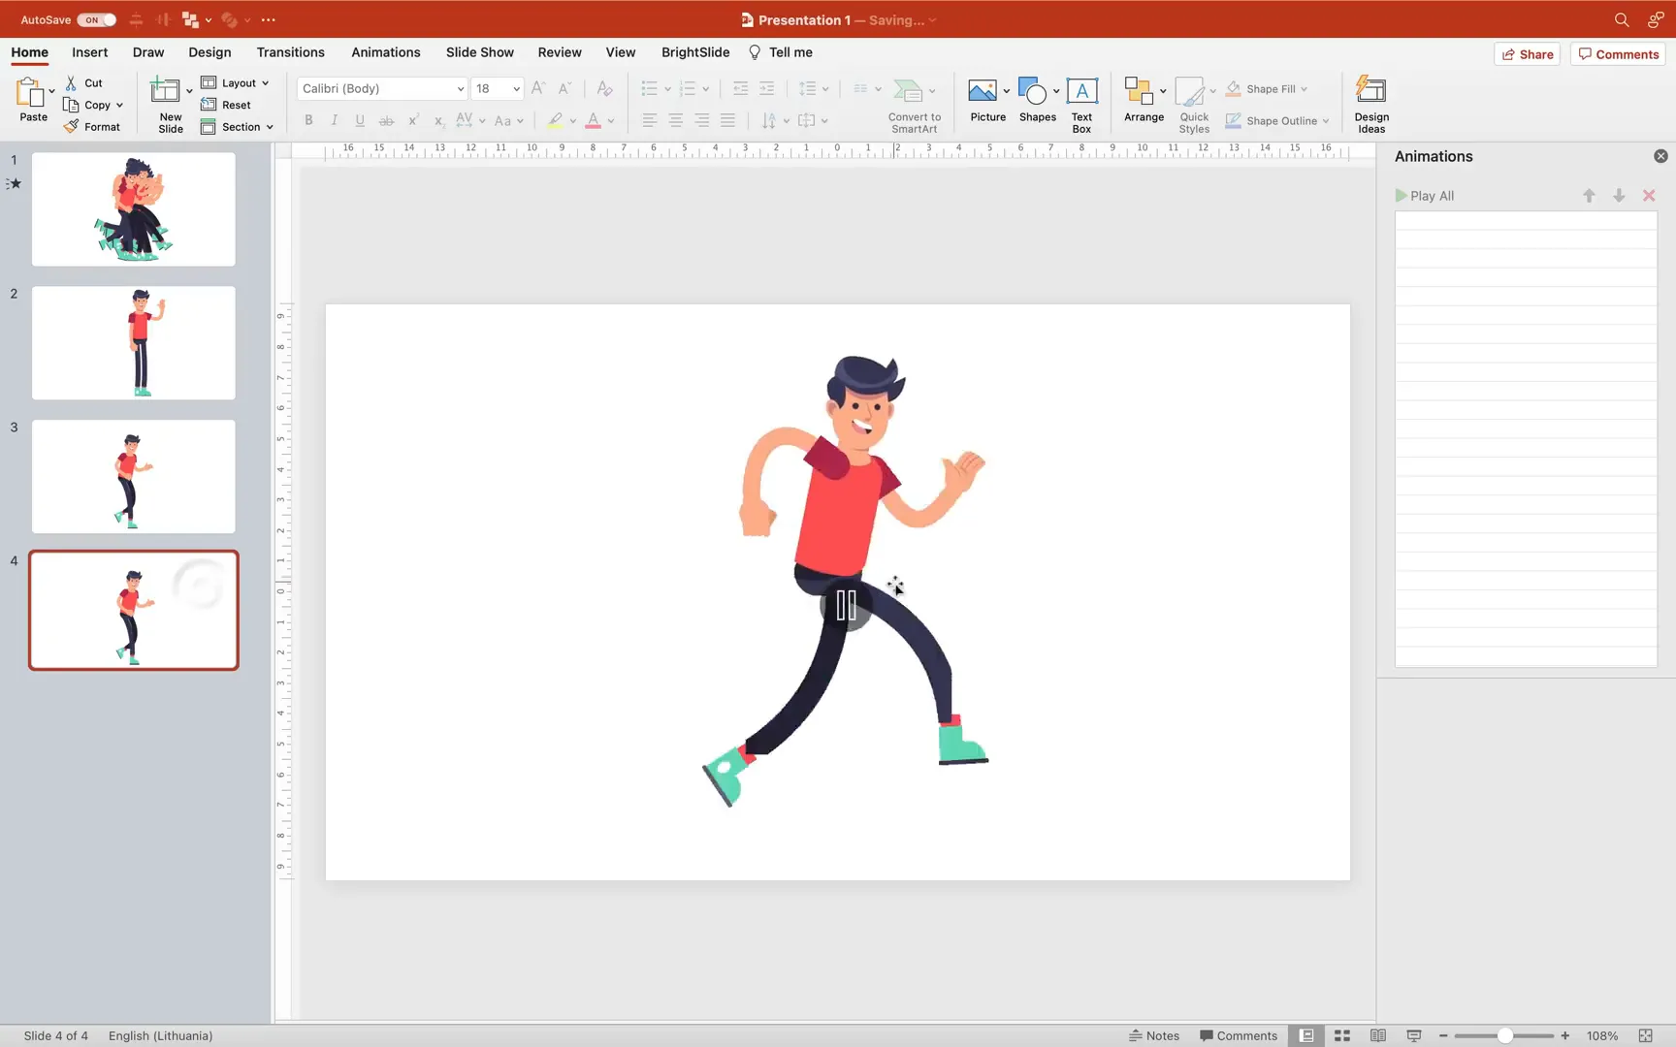Switch to the Design tab
This screenshot has width=1676, height=1047.
pyautogui.click(x=209, y=52)
